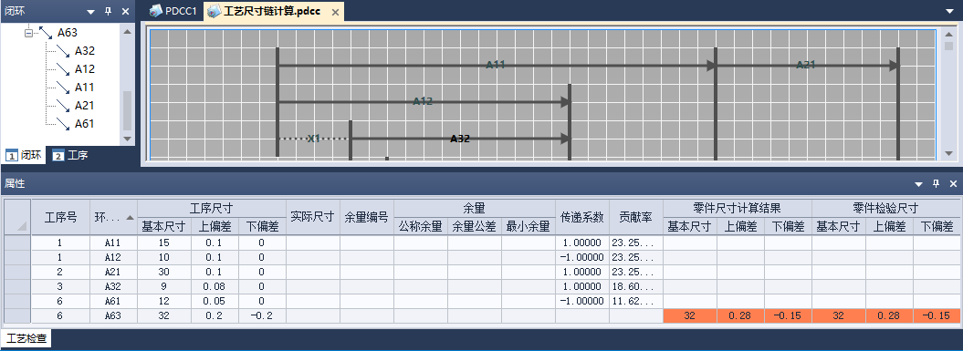
Task: Select the A11 dimension arrow in diagram
Action: click(x=497, y=65)
